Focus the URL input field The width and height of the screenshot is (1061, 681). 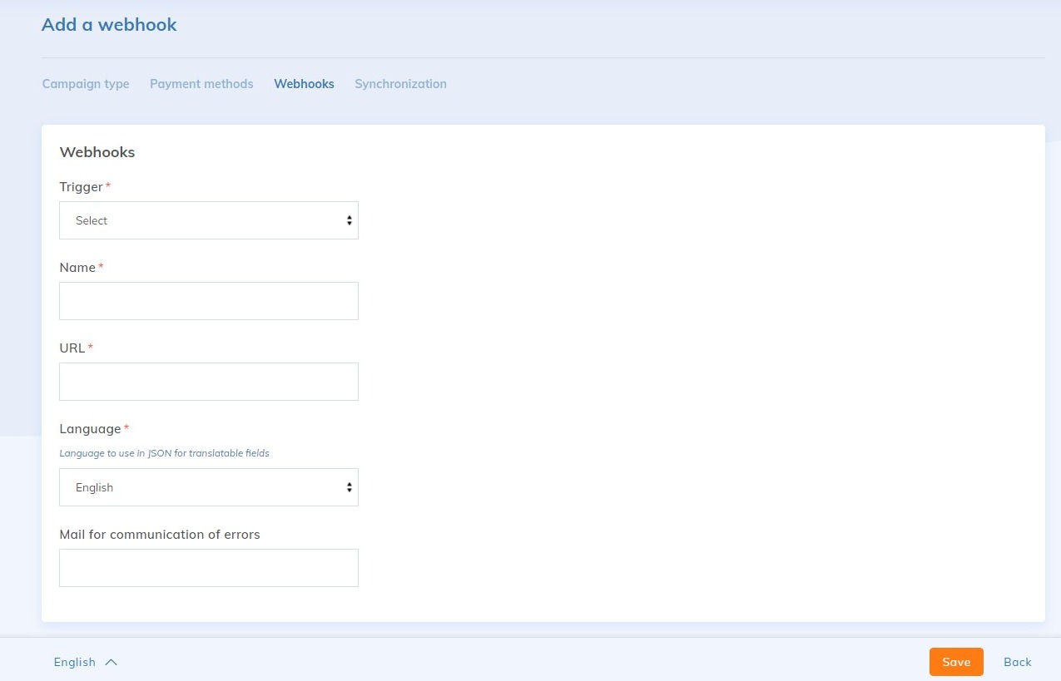(208, 381)
